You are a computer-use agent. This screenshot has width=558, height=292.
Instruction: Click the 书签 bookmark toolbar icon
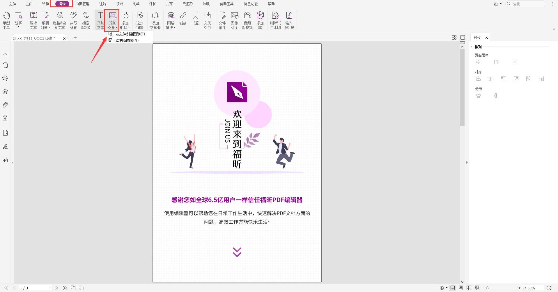click(195, 19)
